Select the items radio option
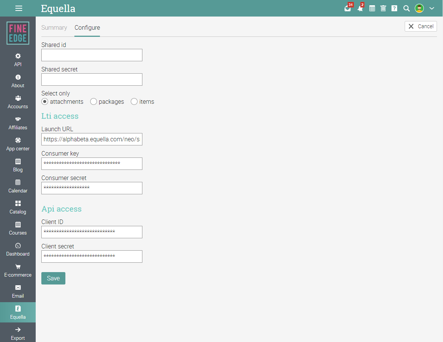This screenshot has width=443, height=342. click(134, 101)
